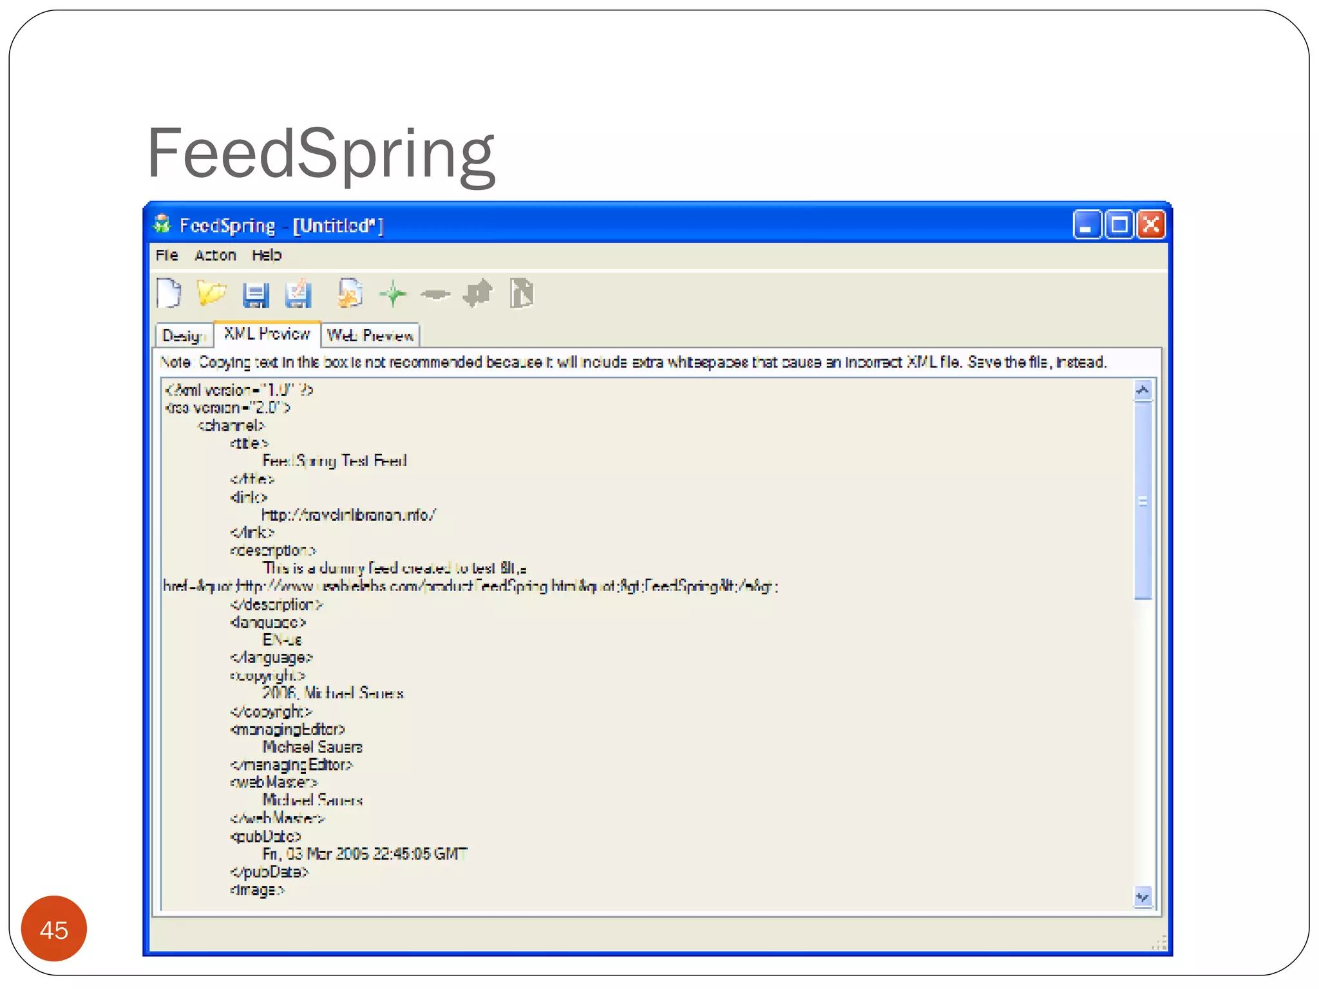Click the orange feed document toolbar icon
Screen dimensions: 1319x989
tap(350, 294)
